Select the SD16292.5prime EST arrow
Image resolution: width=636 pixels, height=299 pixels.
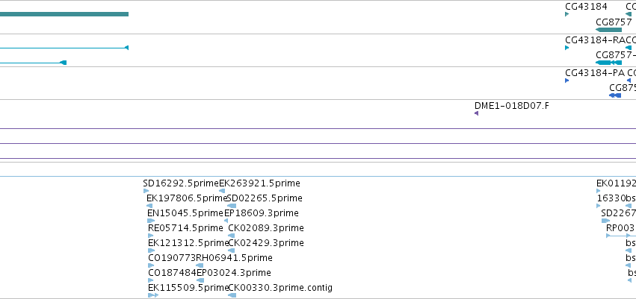(x=146, y=191)
